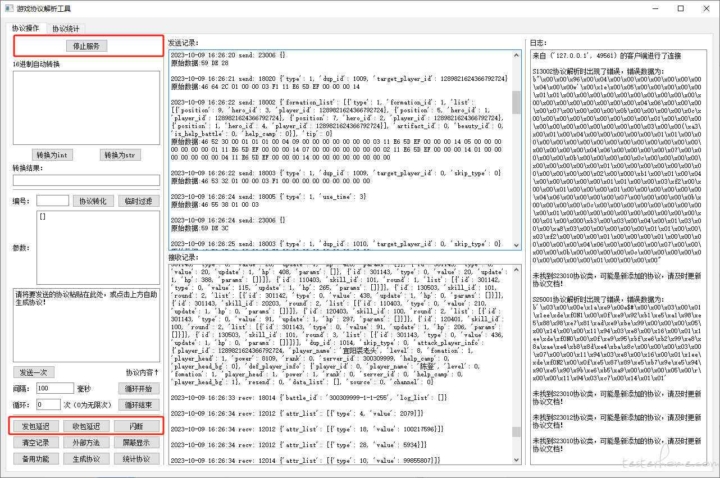The image size is (720, 478).
Task: Click the 协议内容↑ label
Action: [x=143, y=372]
